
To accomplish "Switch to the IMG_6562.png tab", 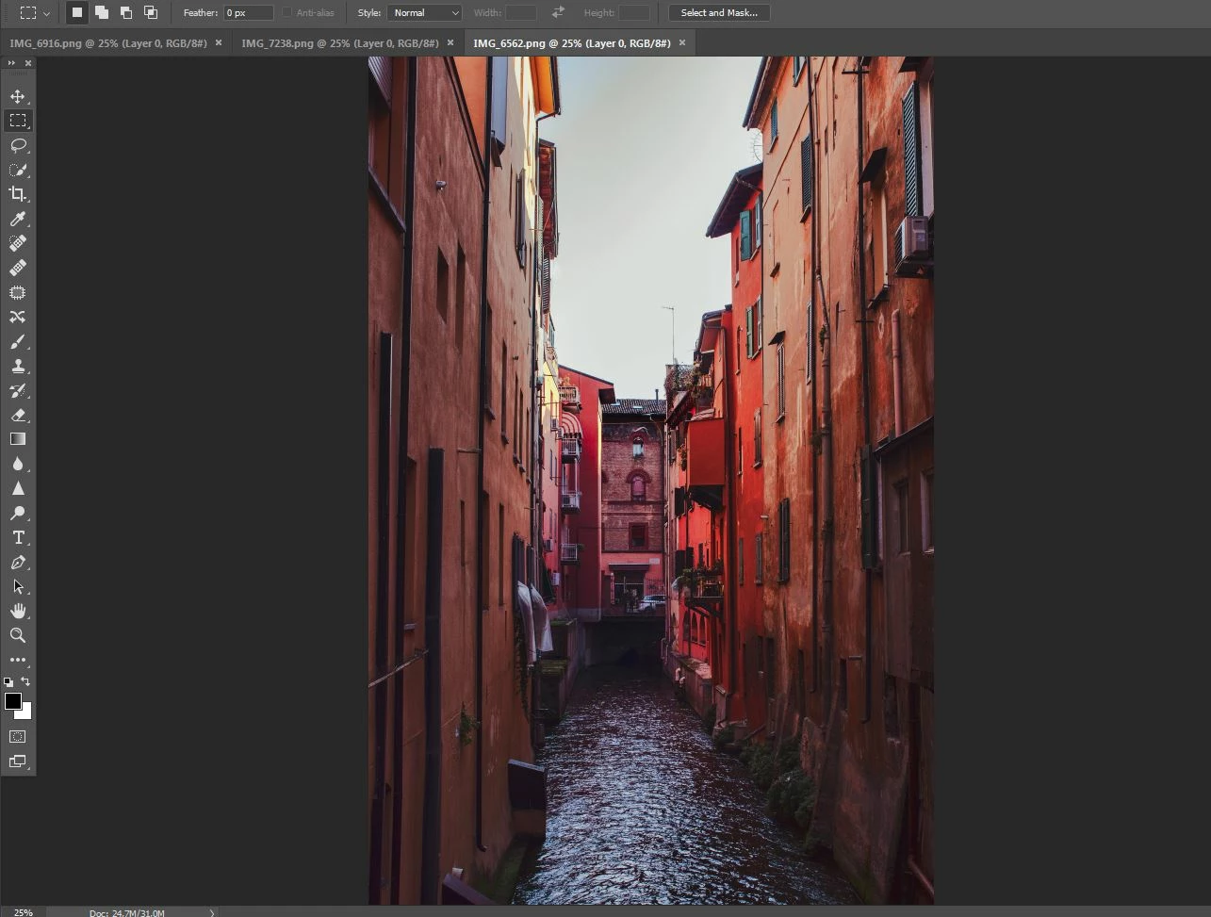I will (572, 43).
